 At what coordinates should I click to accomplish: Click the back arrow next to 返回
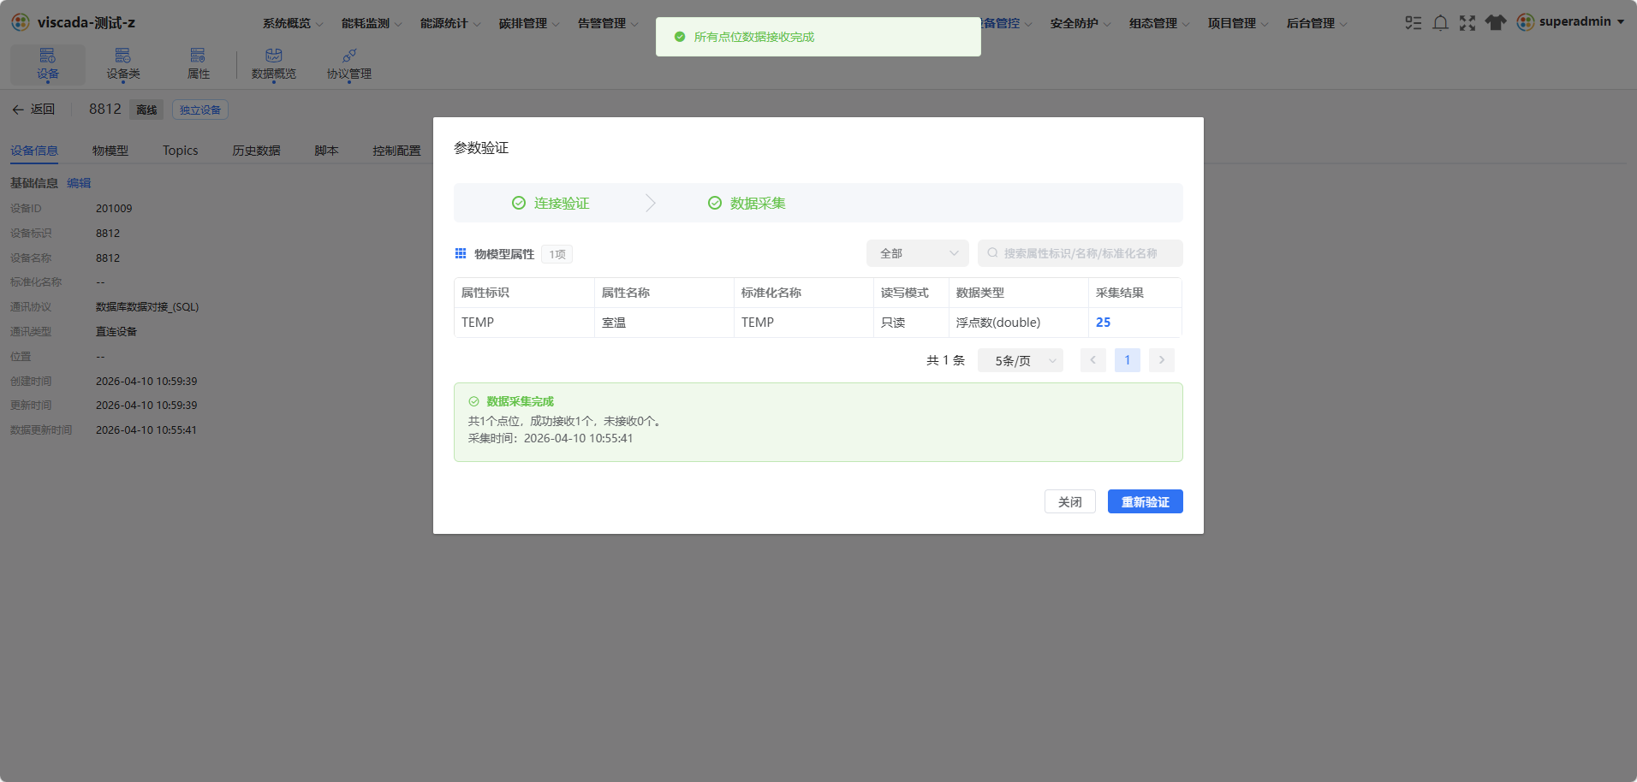(x=18, y=110)
